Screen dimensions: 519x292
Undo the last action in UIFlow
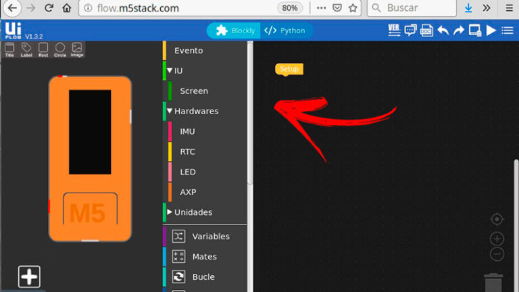pos(443,30)
